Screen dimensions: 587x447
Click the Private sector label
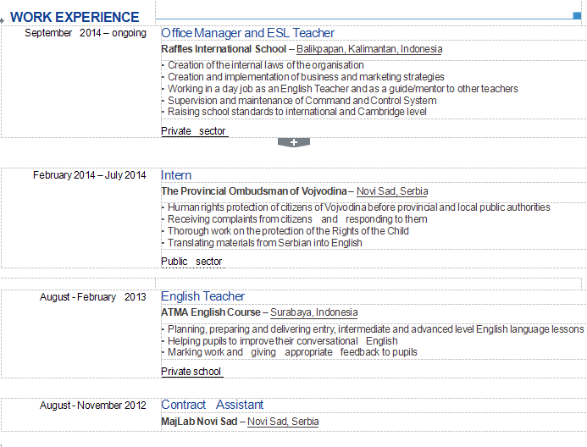pyautogui.click(x=193, y=131)
